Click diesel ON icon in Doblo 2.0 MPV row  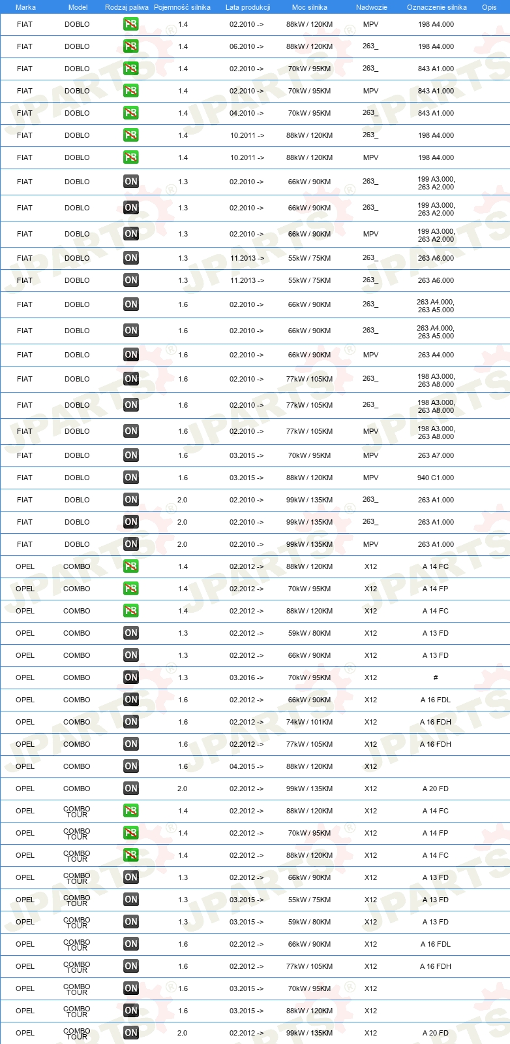coord(131,544)
